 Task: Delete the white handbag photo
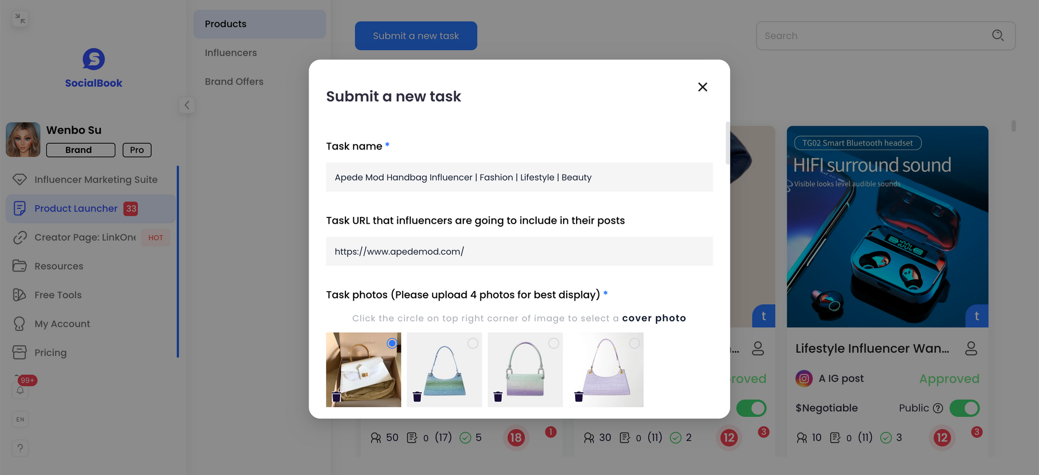point(336,397)
